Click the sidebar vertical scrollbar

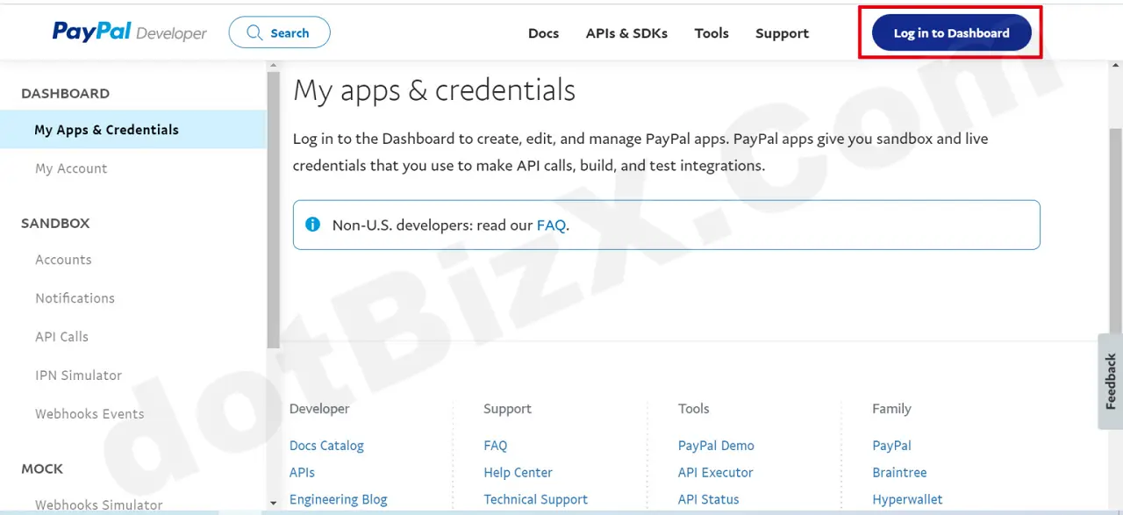point(273,211)
